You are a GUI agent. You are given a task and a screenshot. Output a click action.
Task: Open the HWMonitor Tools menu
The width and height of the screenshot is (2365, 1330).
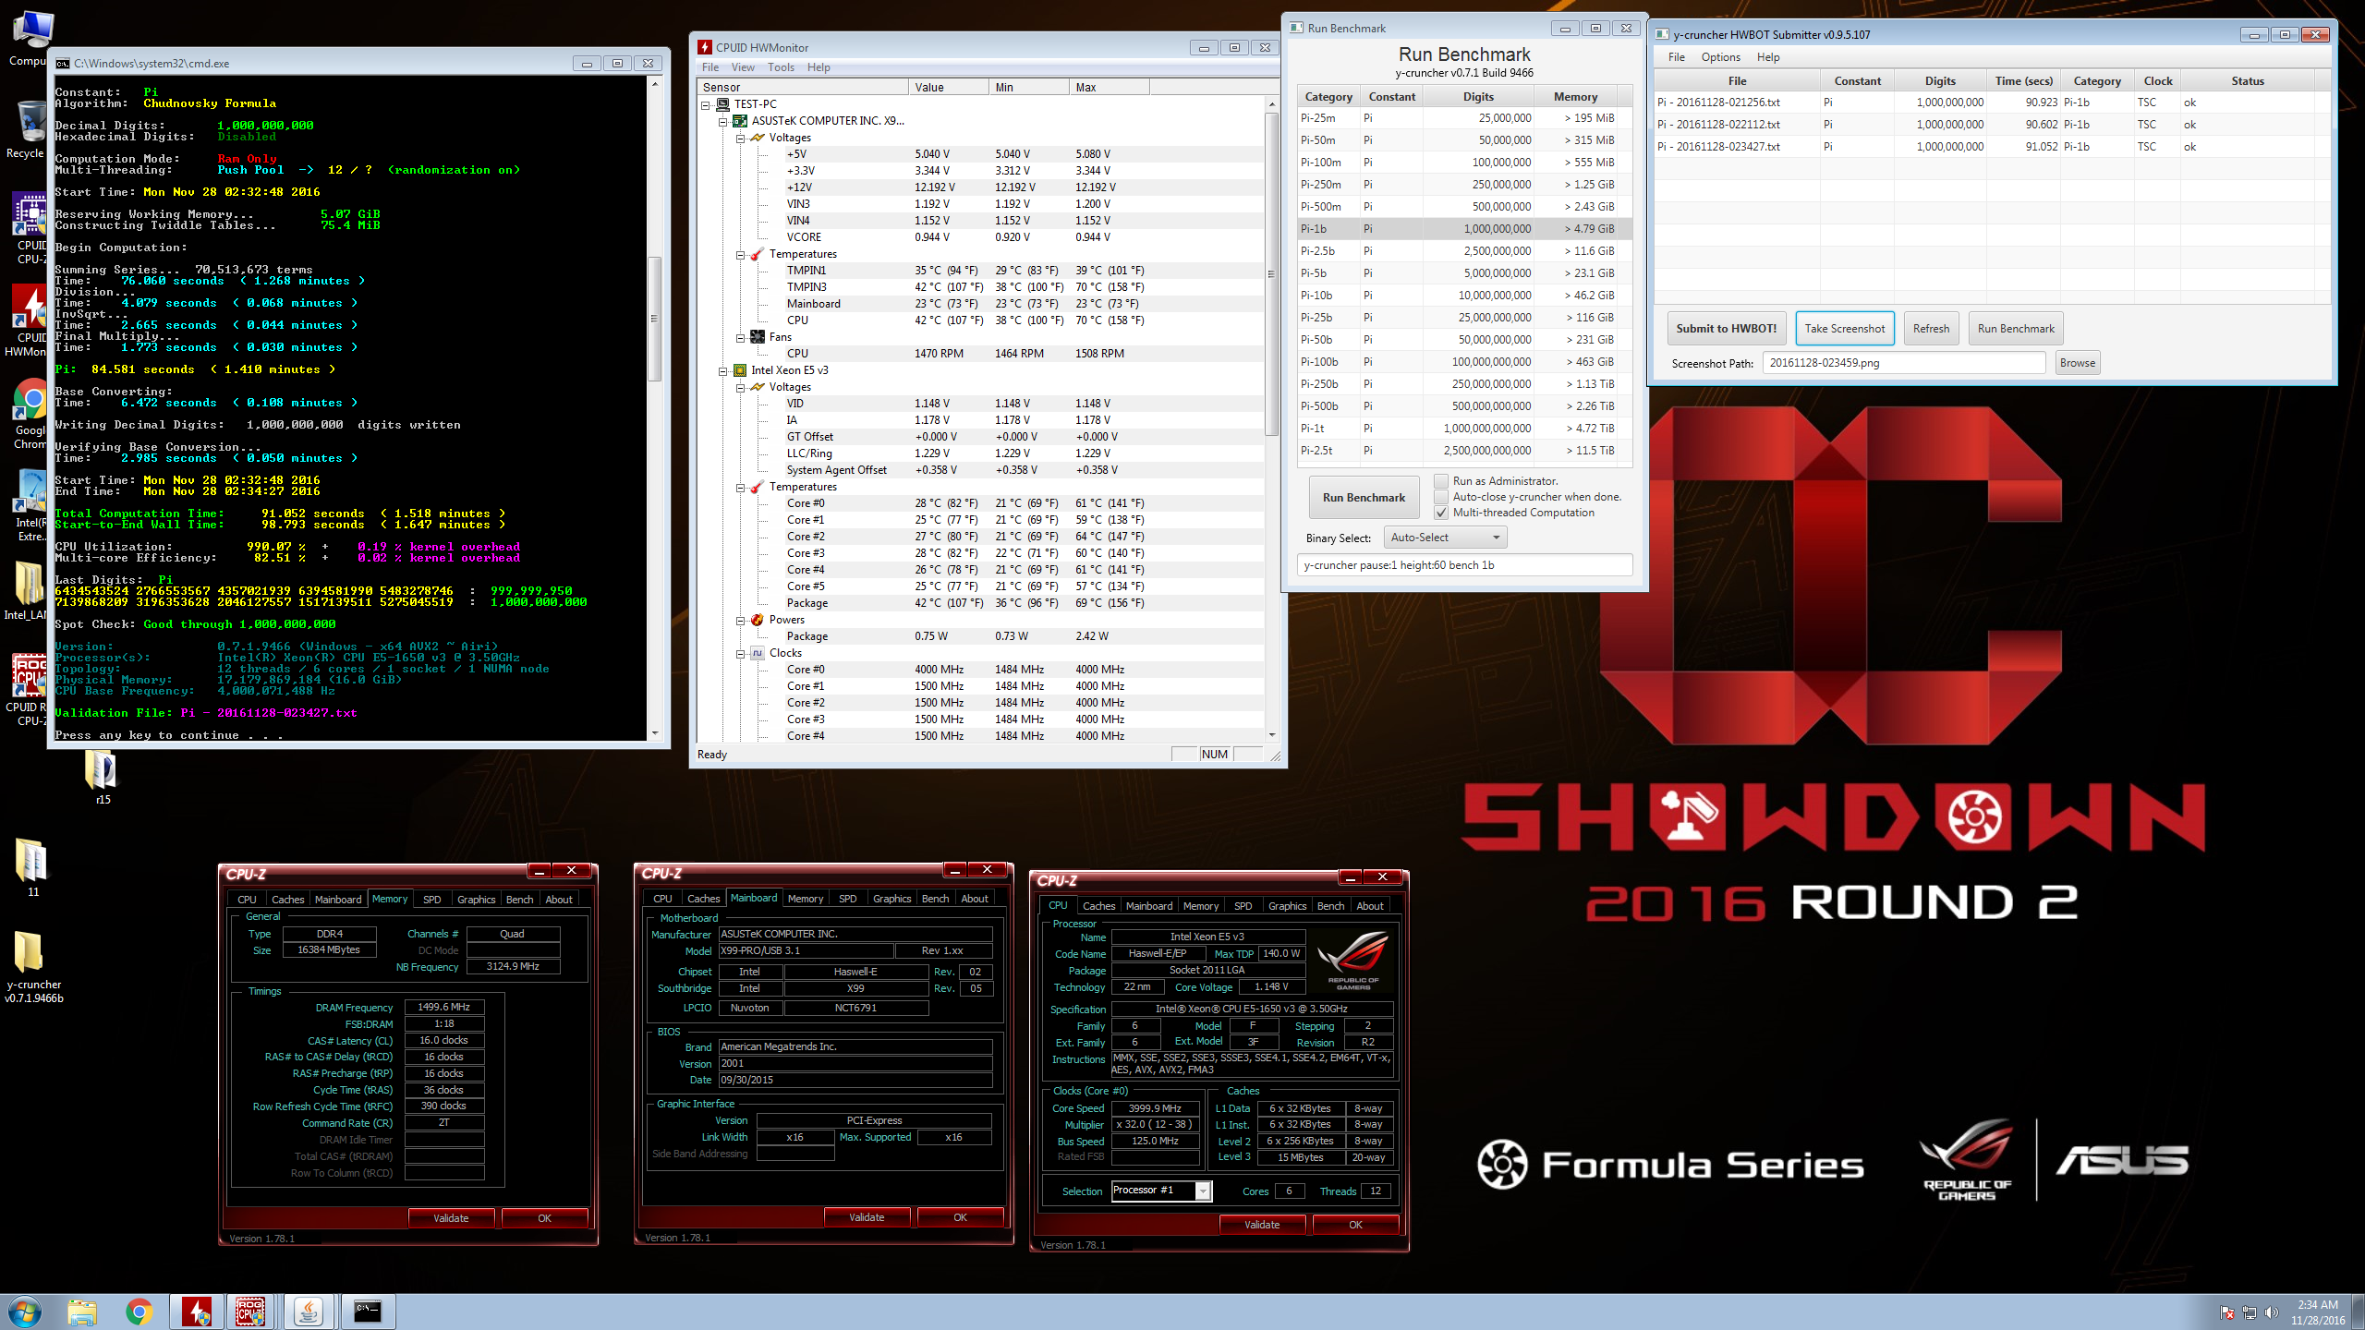780,67
